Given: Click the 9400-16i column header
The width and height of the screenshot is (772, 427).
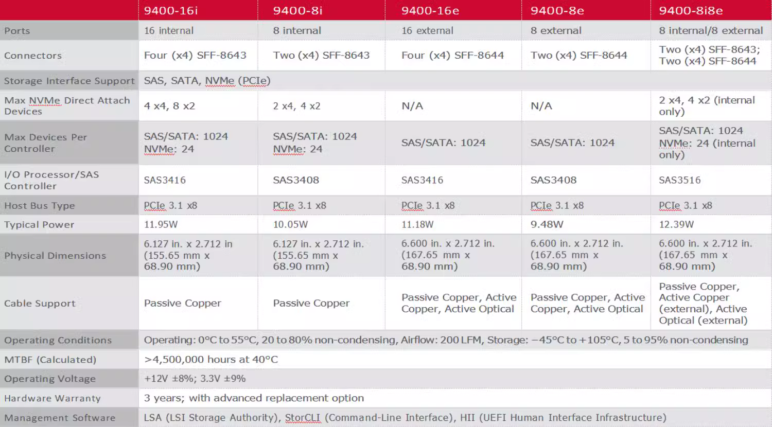Looking at the screenshot, I should pyautogui.click(x=170, y=11).
